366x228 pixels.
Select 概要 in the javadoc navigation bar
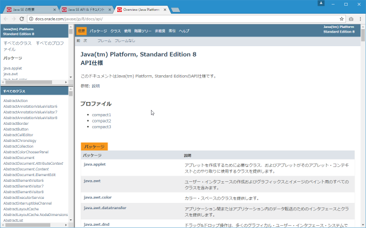pos(81,31)
